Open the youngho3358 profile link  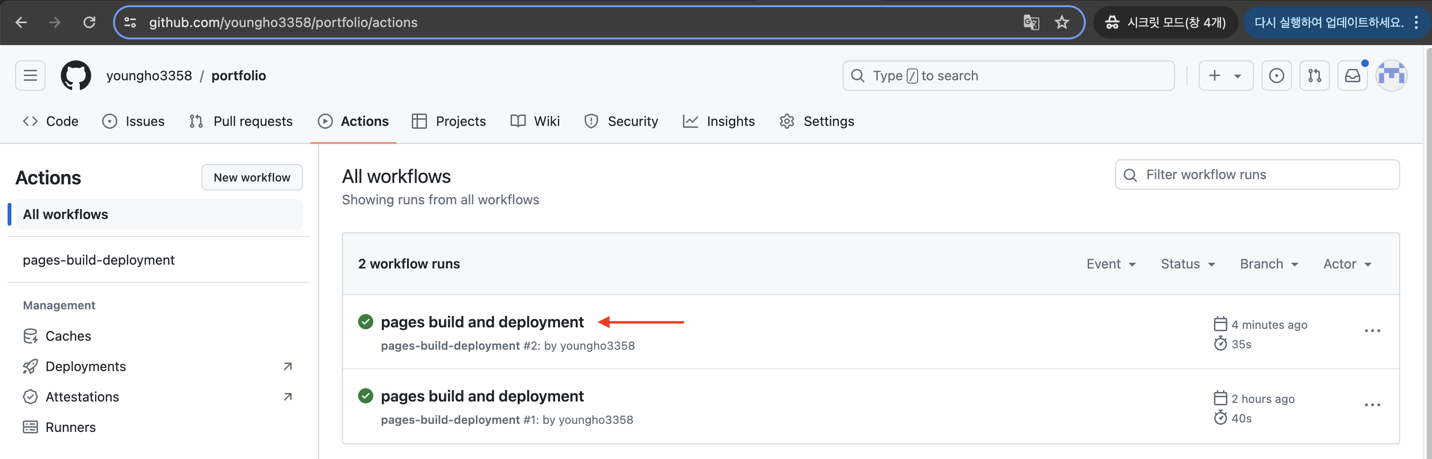tap(149, 76)
